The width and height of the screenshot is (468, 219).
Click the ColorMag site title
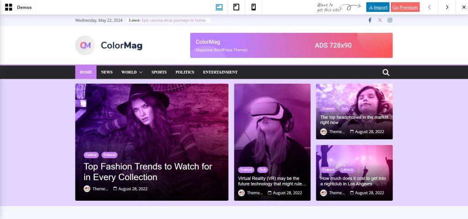[x=122, y=45]
